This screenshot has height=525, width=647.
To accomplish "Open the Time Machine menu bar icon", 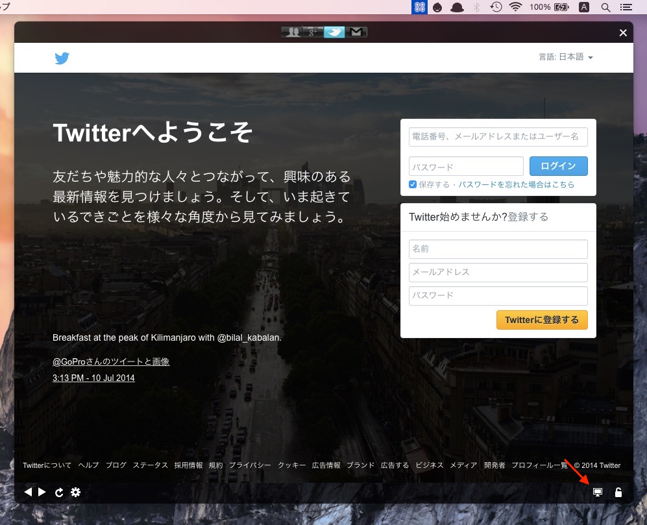I will click(x=496, y=7).
